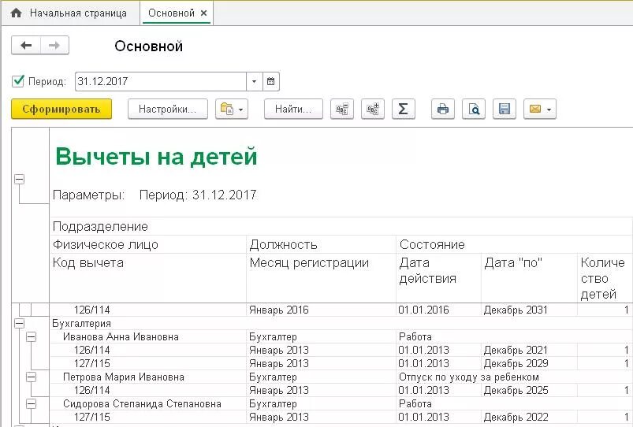
Task: Click the Количество детей header cell
Action: coord(605,278)
